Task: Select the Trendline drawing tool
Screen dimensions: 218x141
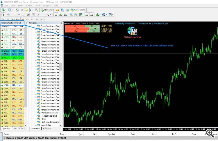Action: point(24,15)
